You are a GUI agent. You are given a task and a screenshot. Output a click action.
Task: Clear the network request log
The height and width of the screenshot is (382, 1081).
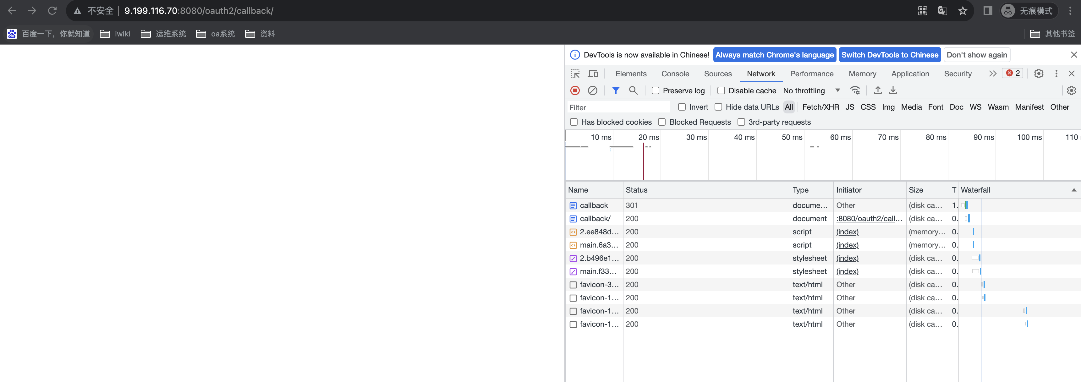pos(592,90)
